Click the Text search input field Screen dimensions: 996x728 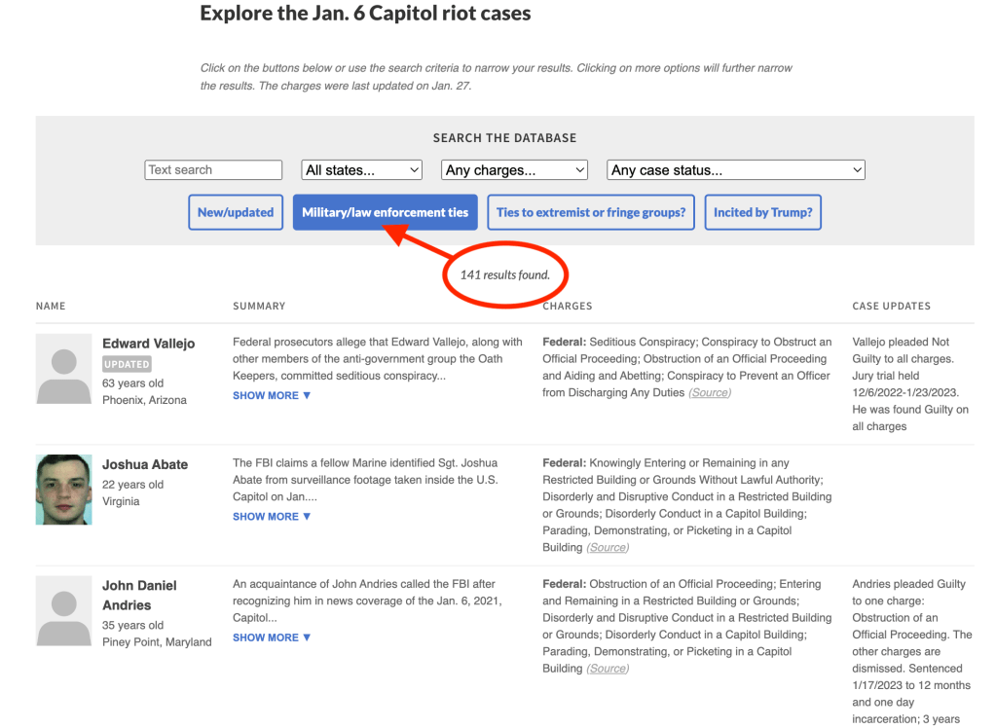(x=213, y=169)
